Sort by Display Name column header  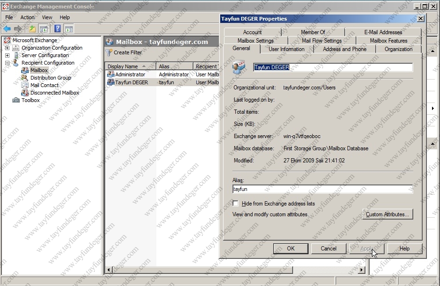coord(131,66)
